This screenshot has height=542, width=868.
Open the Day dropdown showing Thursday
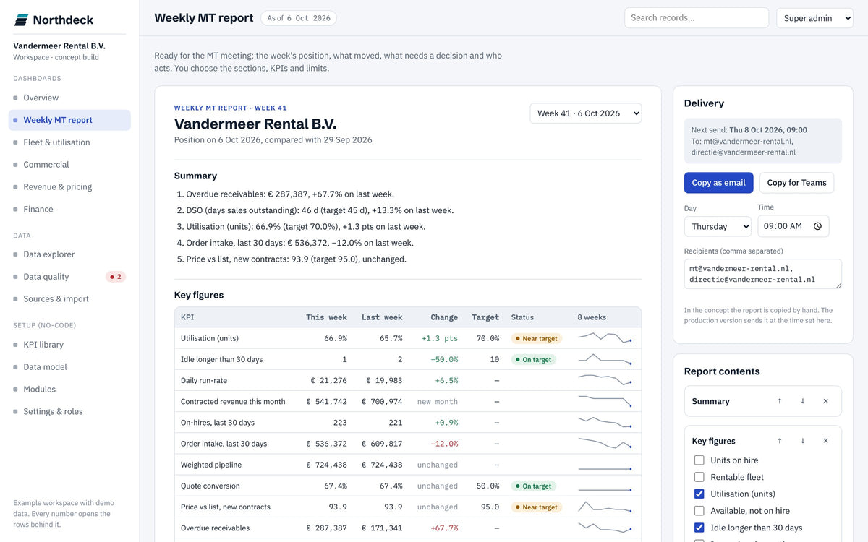click(718, 226)
